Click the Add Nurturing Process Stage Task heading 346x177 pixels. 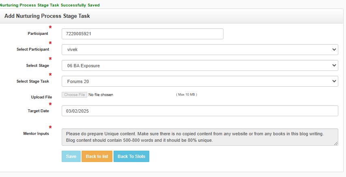(47, 16)
